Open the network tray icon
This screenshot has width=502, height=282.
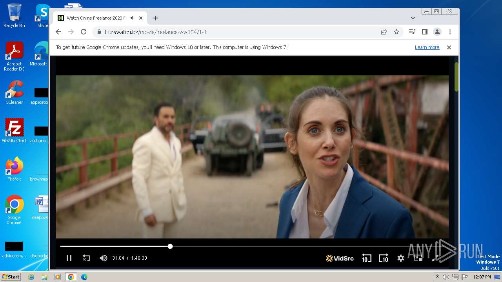tap(455, 277)
